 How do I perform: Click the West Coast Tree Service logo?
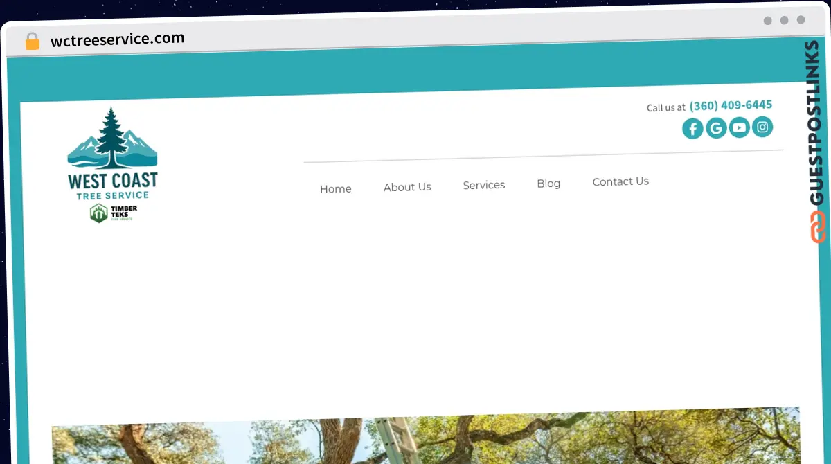point(112,154)
